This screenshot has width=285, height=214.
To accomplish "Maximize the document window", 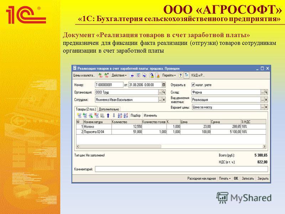I will pyautogui.click(x=262, y=68).
